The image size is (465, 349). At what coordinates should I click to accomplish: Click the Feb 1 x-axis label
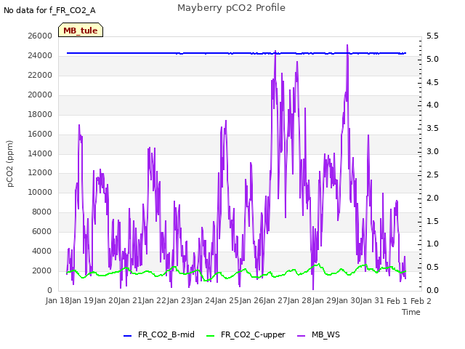397,301
